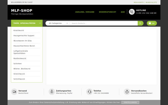Focus the Search Products input field
The height and width of the screenshot is (105, 168).
(x=104, y=23)
